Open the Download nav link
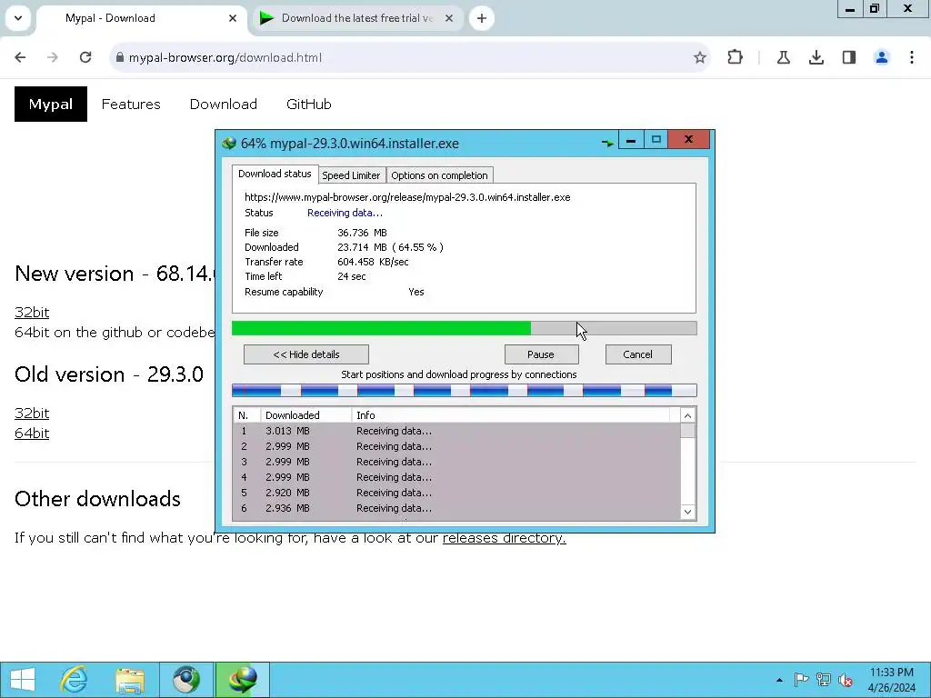Viewport: 931px width, 698px height. coord(224,105)
